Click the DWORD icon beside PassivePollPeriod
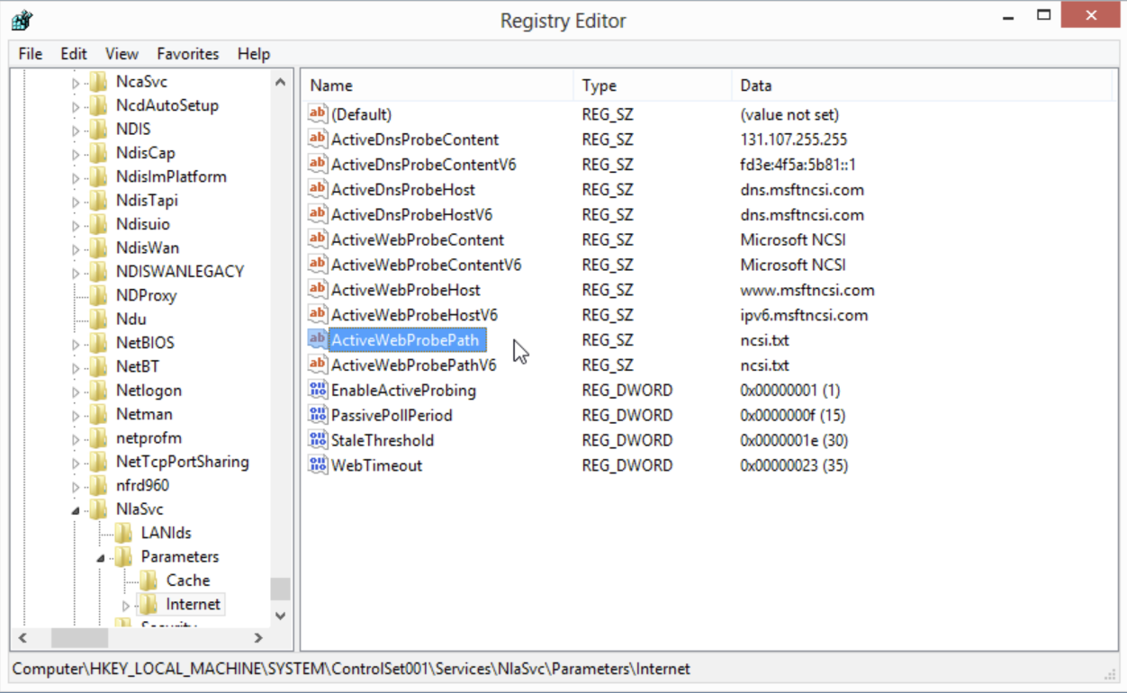Viewport: 1127px width, 693px height. (x=317, y=415)
